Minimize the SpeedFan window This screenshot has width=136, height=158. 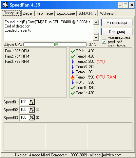coord(120,5)
